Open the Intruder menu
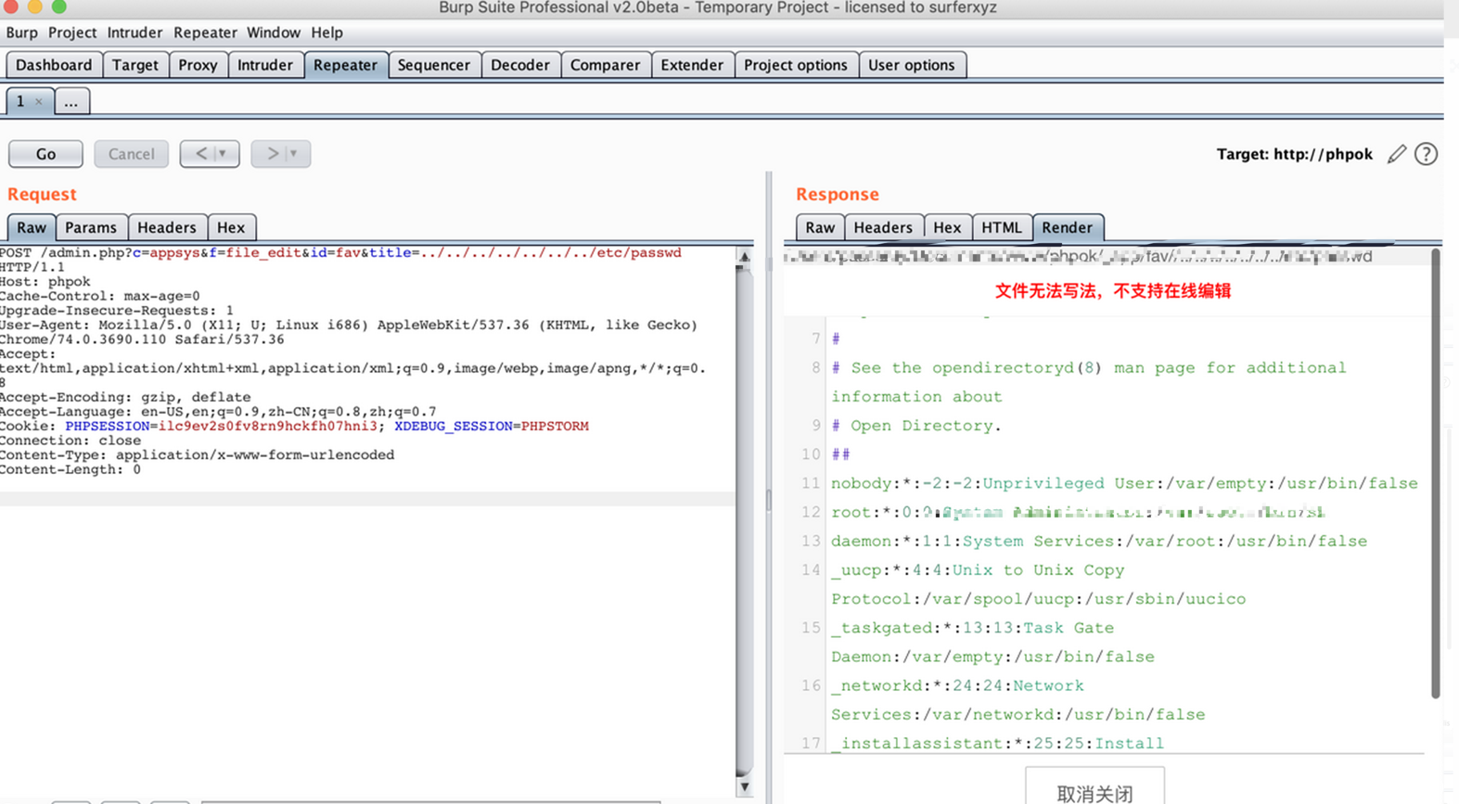 click(x=134, y=32)
